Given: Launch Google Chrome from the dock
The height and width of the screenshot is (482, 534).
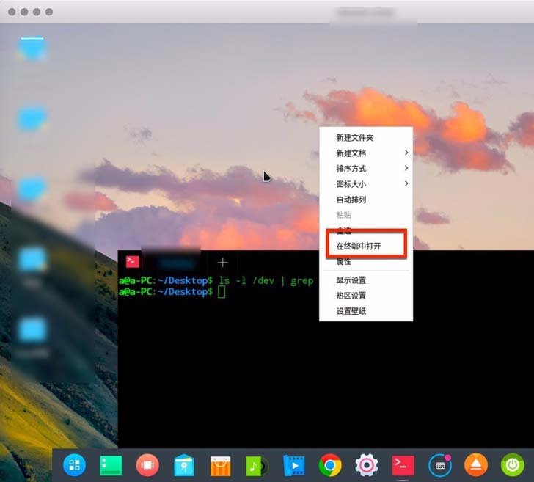Looking at the screenshot, I should 330,465.
